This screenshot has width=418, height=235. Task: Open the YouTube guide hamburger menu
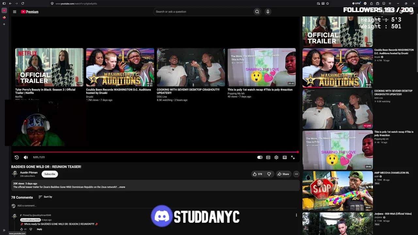[x=14, y=12]
